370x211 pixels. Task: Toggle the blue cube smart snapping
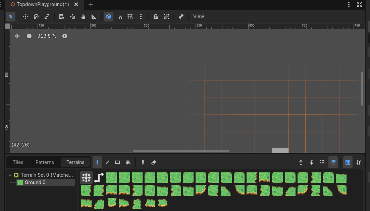point(109,16)
